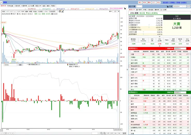Open the 日期 2025/9/4 date picker
The width and height of the screenshot is (191, 135).
pos(180,6)
